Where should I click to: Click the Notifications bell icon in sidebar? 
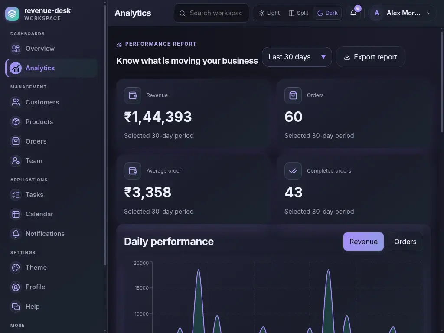16,234
